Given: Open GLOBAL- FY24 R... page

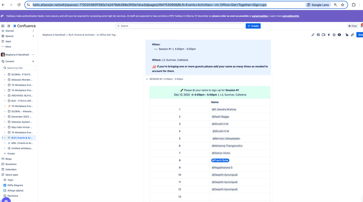Looking at the screenshot, I should [21, 74].
